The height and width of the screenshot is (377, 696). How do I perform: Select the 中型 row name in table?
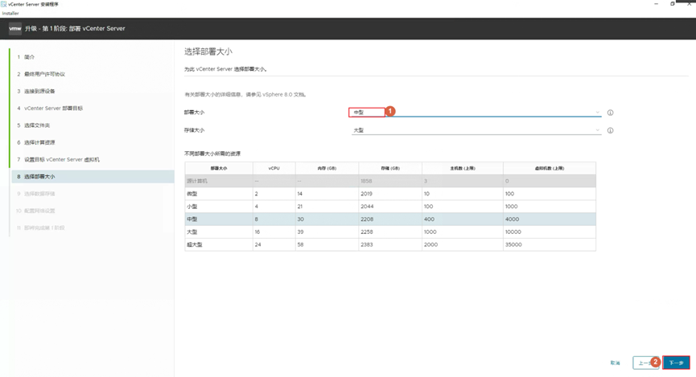tap(219, 219)
